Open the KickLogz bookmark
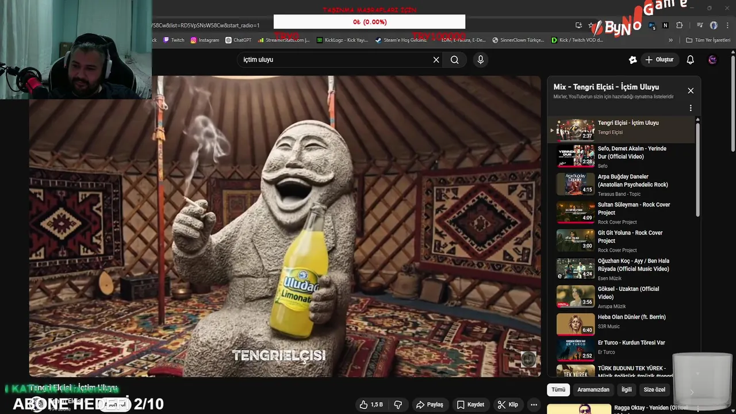The height and width of the screenshot is (414, 736). [x=342, y=40]
